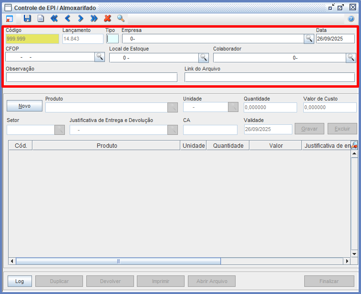The height and width of the screenshot is (294, 361).
Task: Click the Data field showing 26/09/2025
Action: coord(335,39)
